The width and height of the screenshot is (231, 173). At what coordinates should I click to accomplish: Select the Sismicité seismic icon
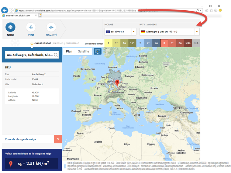(x=51, y=27)
